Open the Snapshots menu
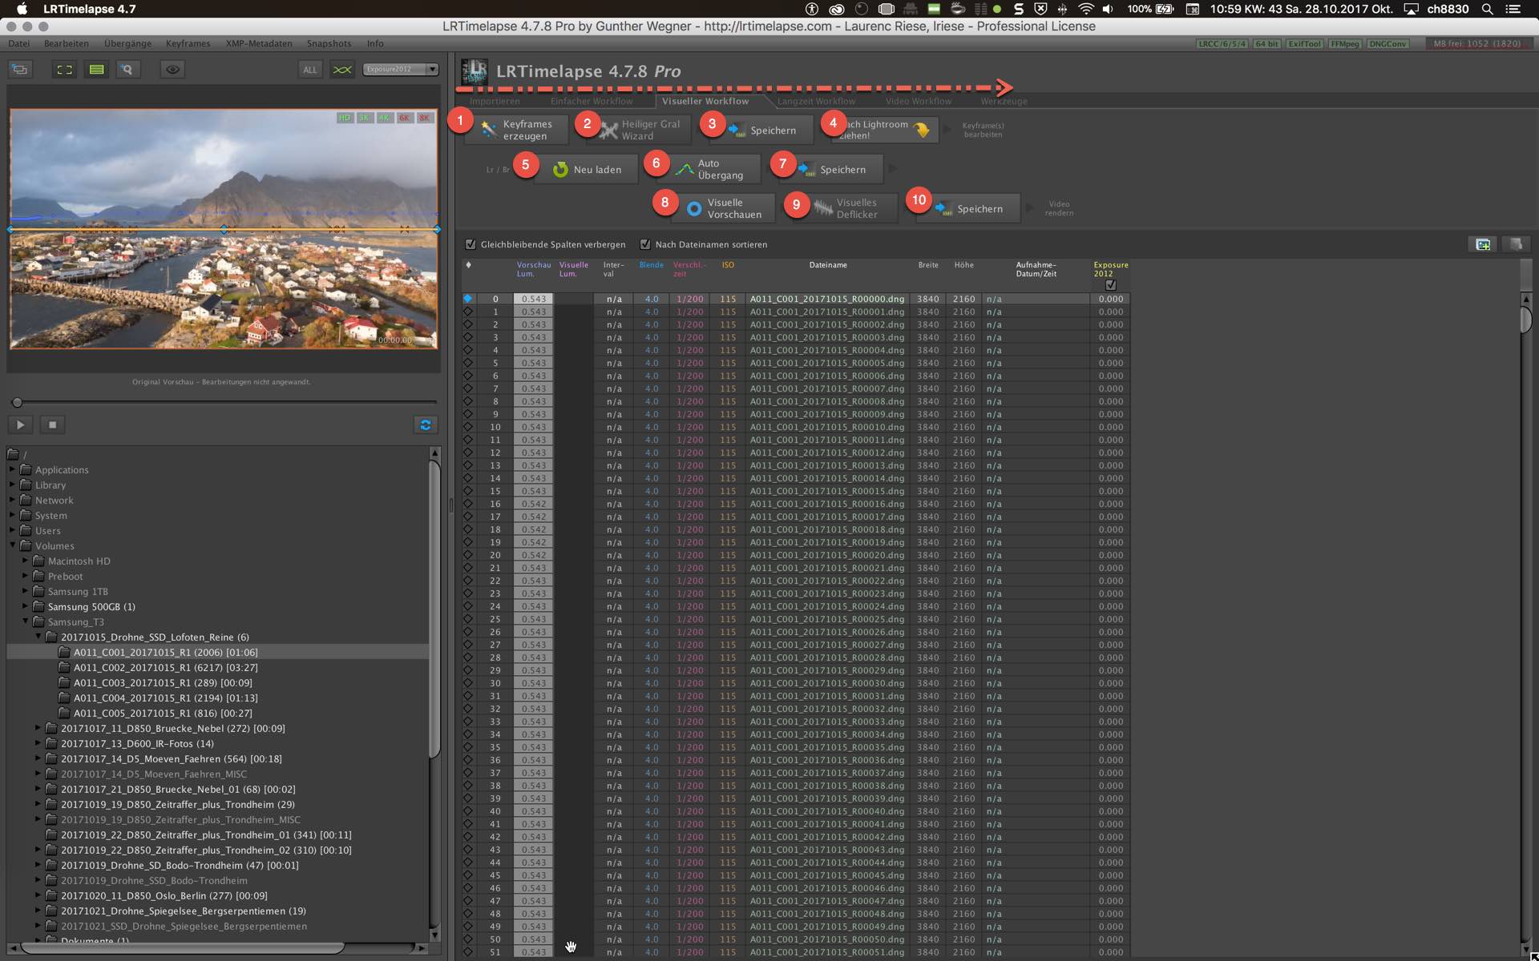This screenshot has width=1539, height=961. (329, 43)
